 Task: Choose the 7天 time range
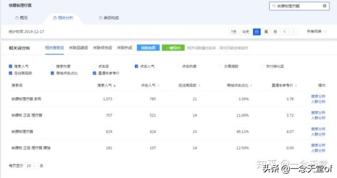(233, 32)
